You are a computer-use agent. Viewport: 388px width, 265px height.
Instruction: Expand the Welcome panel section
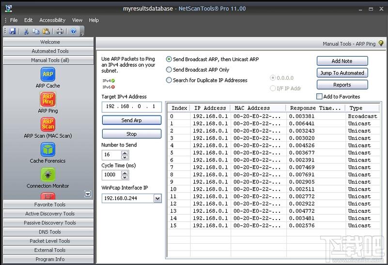[x=48, y=42]
